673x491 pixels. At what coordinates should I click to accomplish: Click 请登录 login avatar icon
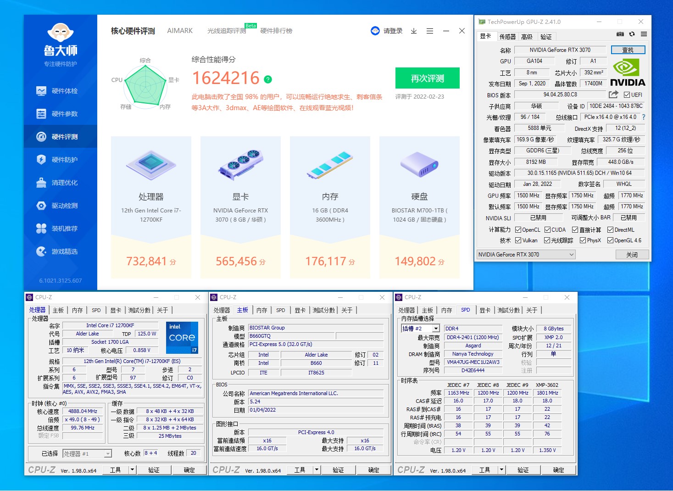(x=375, y=31)
